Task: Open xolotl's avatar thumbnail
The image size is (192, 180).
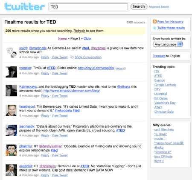Action: tap(12, 52)
